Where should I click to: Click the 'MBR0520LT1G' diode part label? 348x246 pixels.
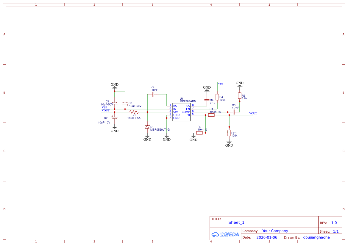coord(160,129)
